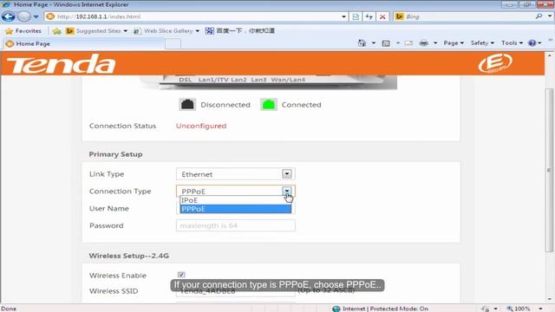Expand the Print dropdown arrow
This screenshot has height=312, width=555.
[435, 43]
